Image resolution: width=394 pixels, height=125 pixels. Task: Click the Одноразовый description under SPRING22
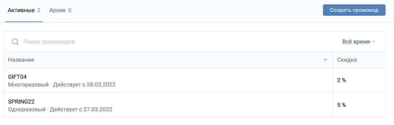coord(27,110)
